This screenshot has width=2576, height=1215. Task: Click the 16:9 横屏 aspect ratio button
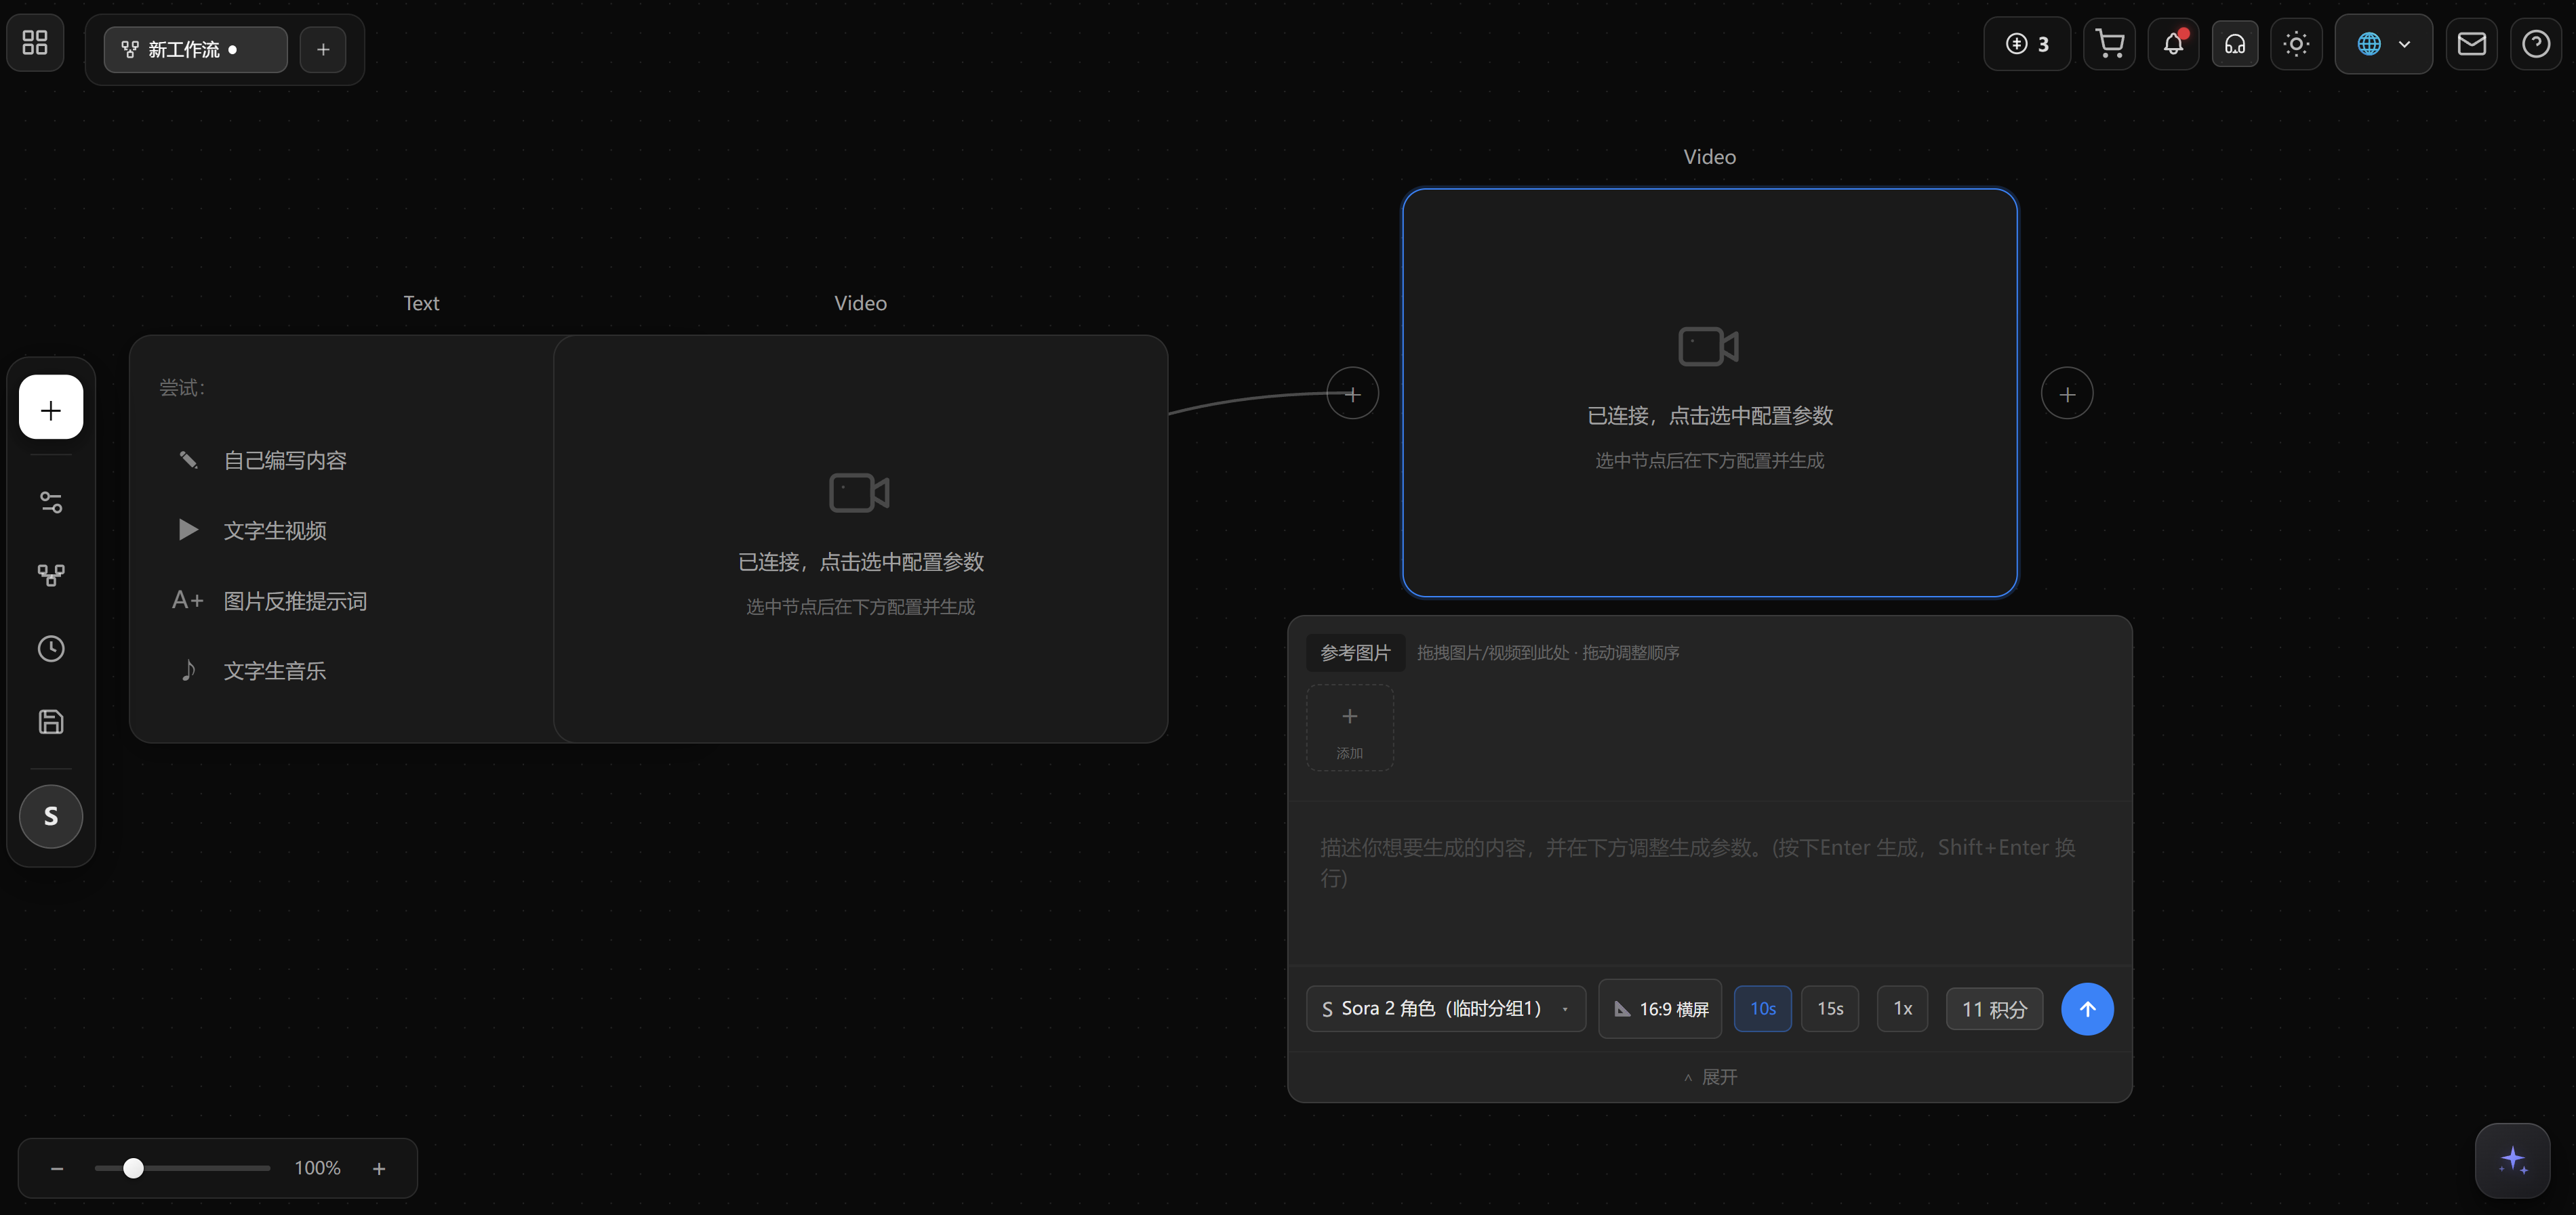click(x=1660, y=1008)
